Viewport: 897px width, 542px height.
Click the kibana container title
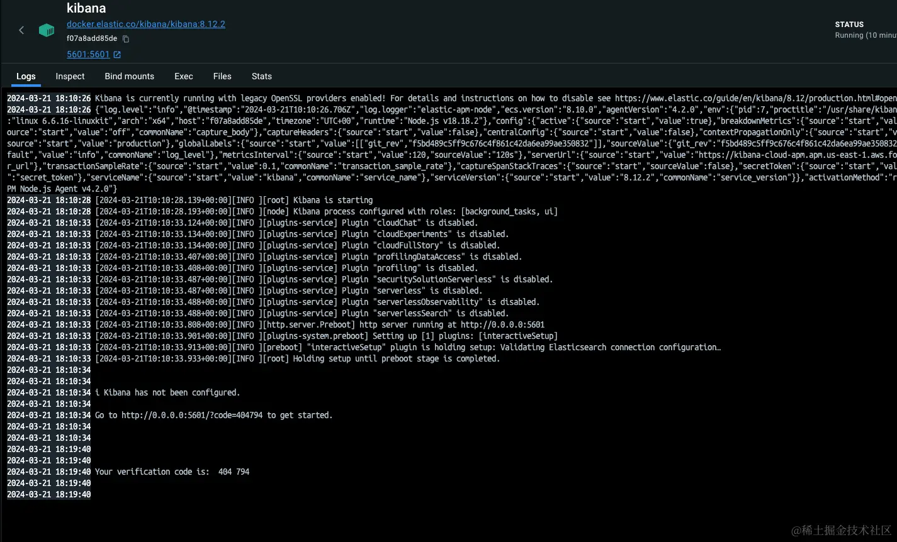[86, 8]
